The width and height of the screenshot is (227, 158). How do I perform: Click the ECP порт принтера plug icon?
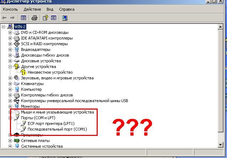(23, 123)
